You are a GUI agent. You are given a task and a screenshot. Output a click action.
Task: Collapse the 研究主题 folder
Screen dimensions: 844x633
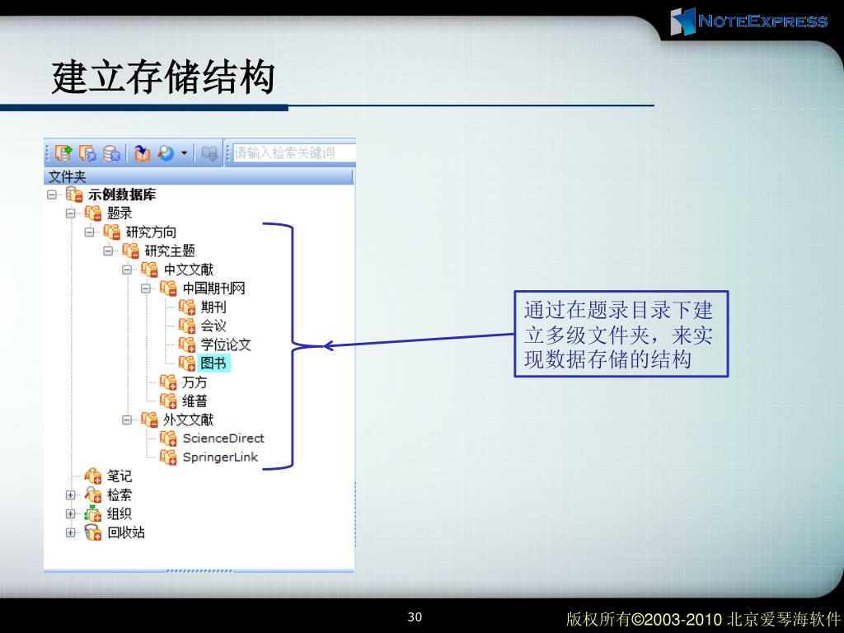coord(108,251)
